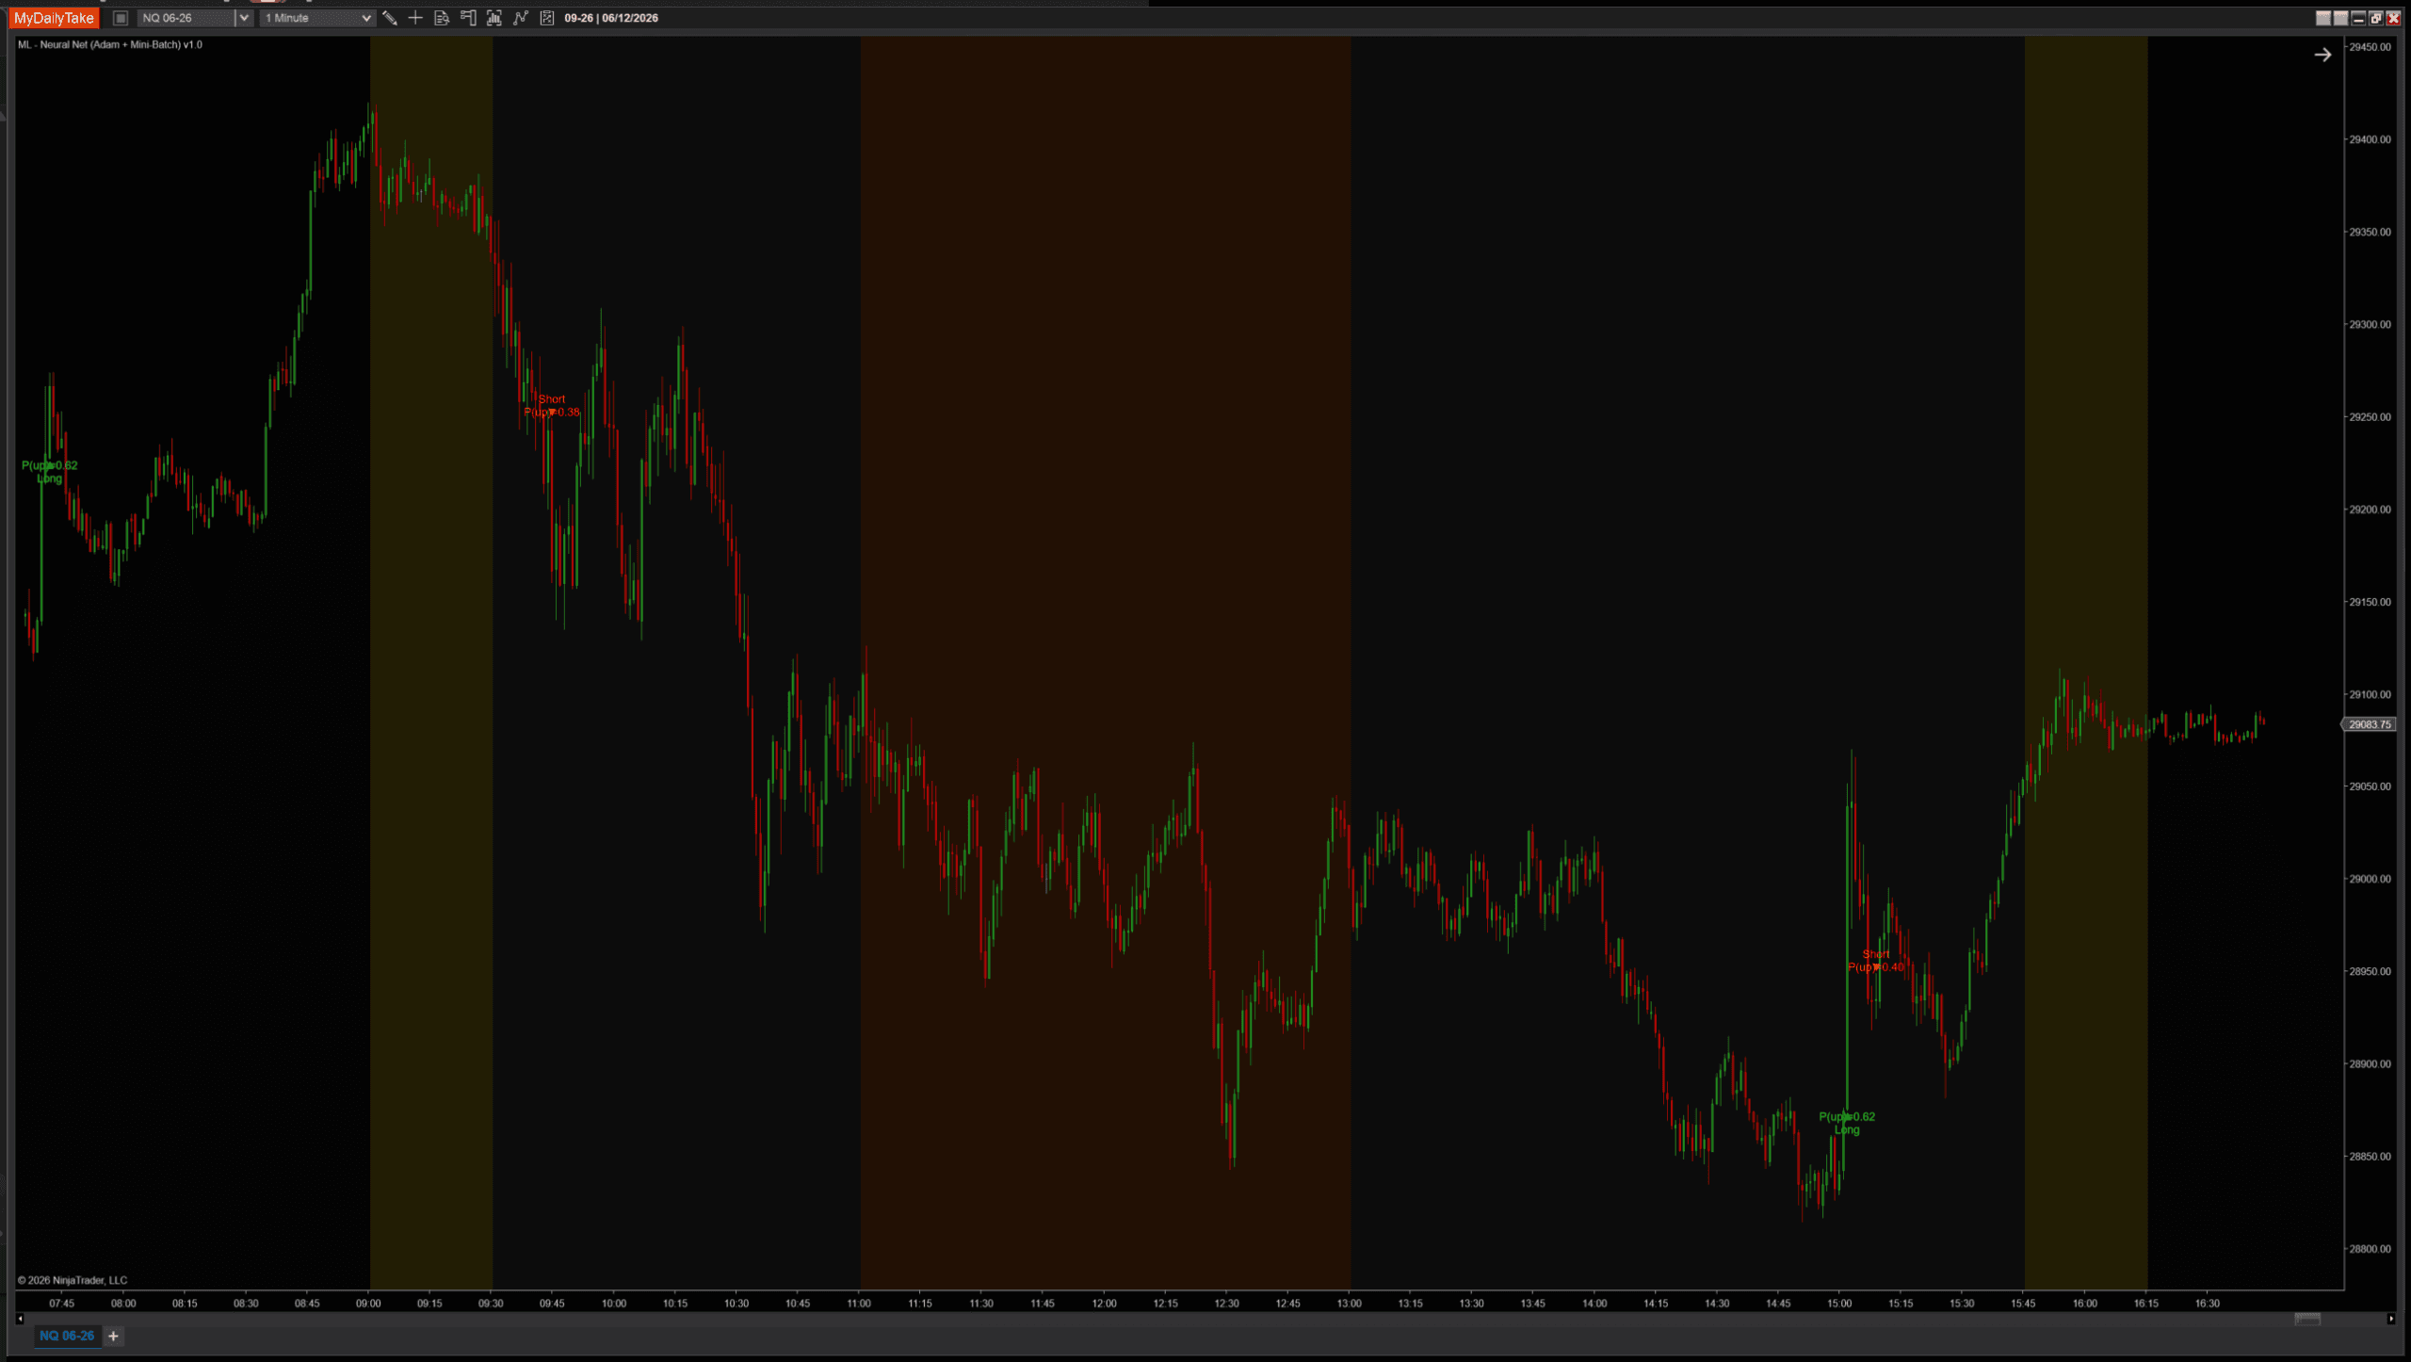
Task: Click the horizontal scrollbar left arrow
Action: click(20, 1319)
